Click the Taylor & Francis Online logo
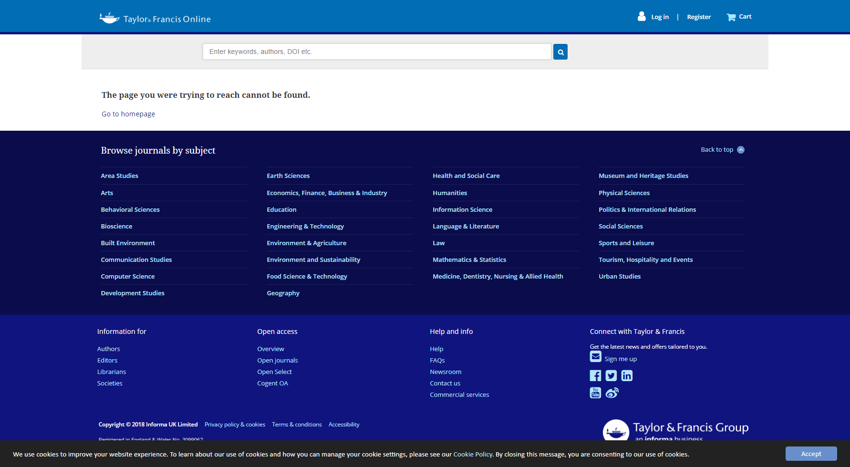The width and height of the screenshot is (850, 467). 155,18
